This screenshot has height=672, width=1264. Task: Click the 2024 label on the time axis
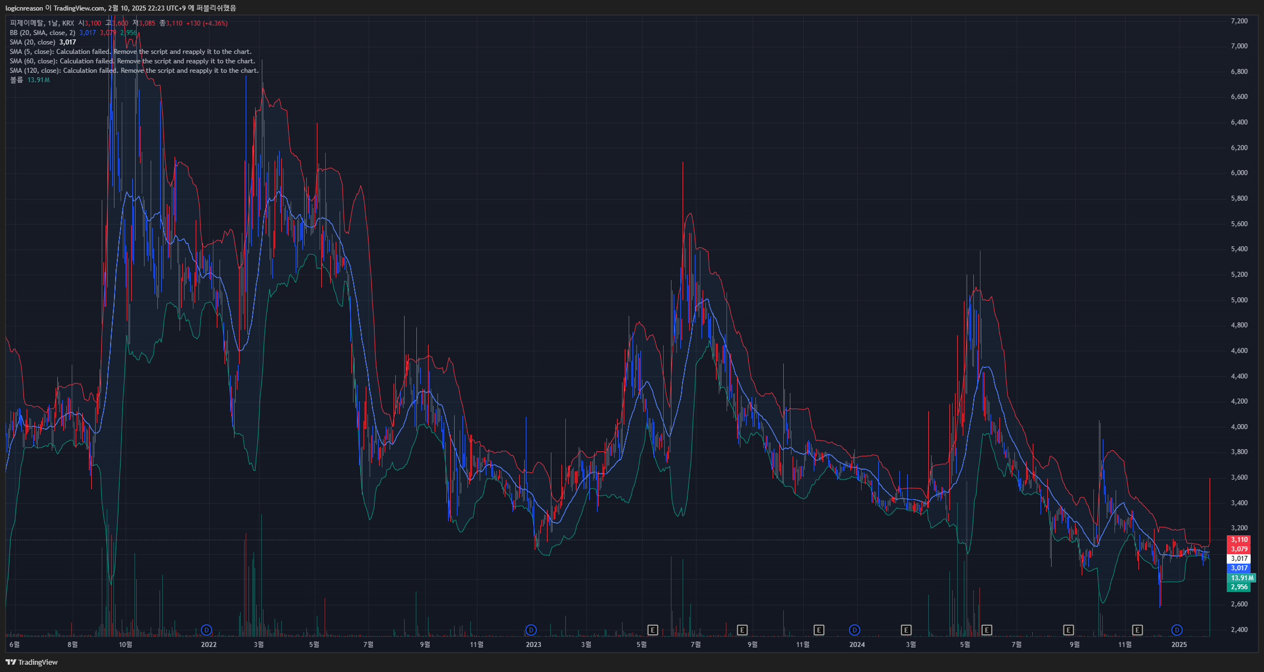click(x=857, y=645)
